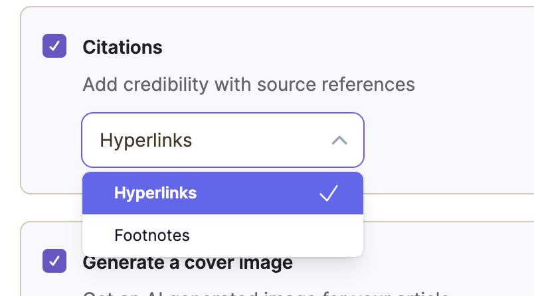Click the tick inside the Citations checkbox
The image size is (534, 296).
[x=54, y=46]
